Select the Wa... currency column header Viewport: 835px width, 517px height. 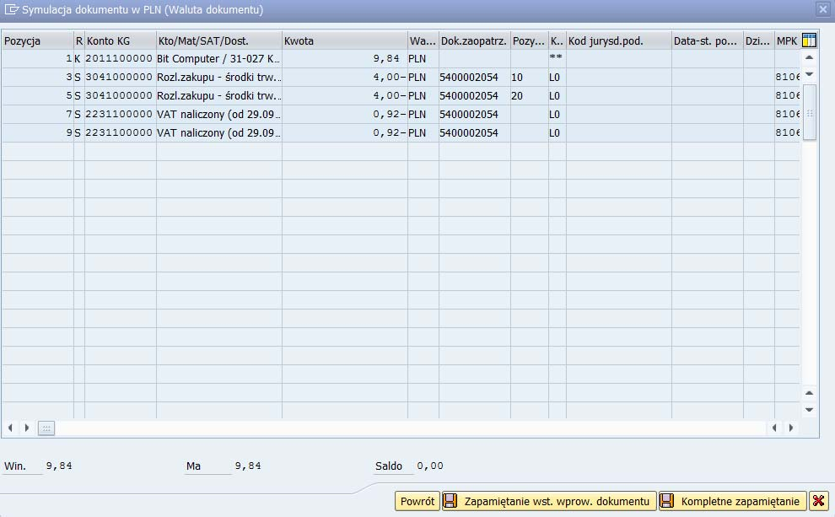[423, 41]
